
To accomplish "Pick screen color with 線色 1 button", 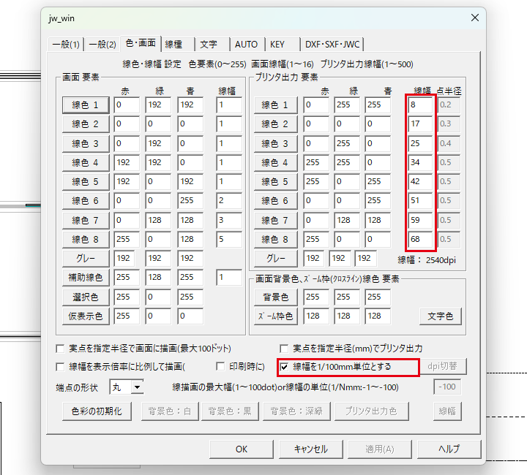I will point(86,105).
